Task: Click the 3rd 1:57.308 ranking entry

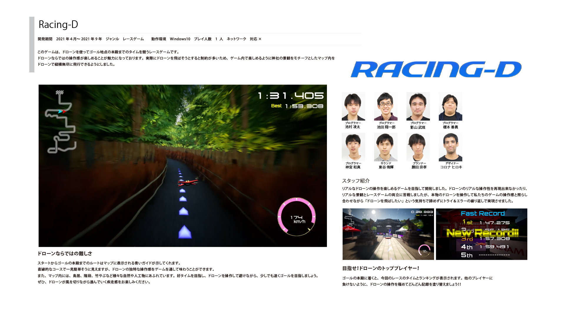Action: [485, 239]
